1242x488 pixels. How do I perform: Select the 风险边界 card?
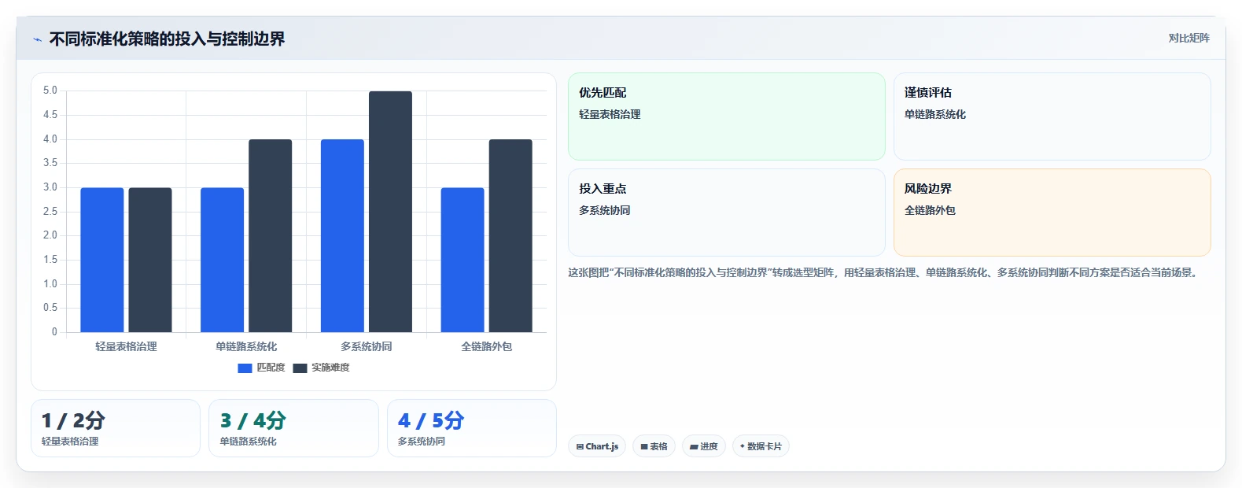tap(1052, 213)
